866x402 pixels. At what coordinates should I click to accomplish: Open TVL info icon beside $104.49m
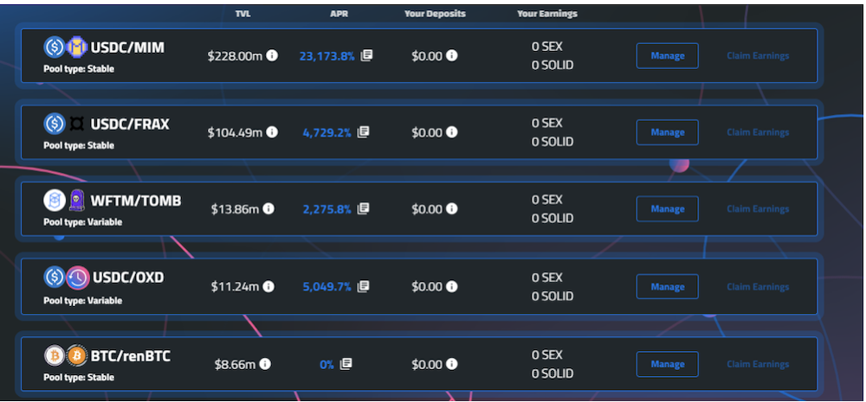coord(272,132)
